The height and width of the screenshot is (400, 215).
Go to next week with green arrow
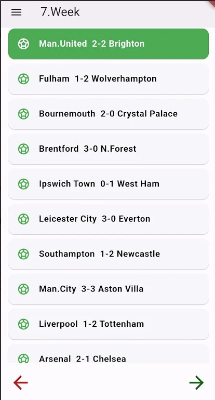196,382
